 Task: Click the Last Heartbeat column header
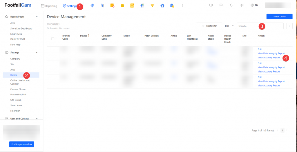click(193, 37)
